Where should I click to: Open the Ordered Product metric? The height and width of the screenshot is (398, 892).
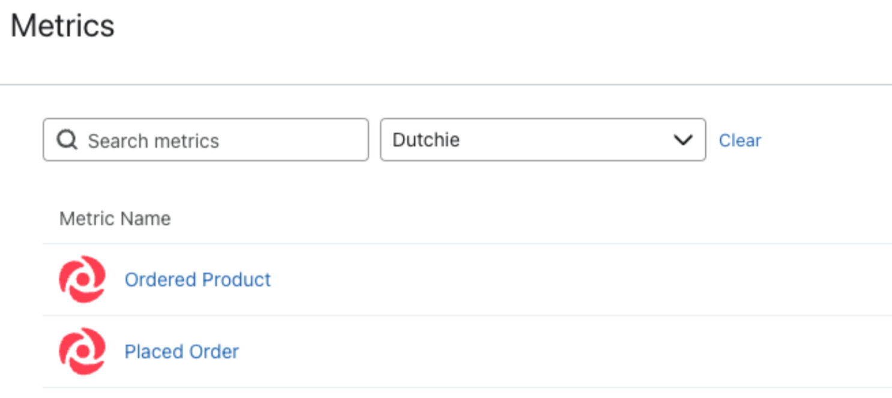[197, 279]
